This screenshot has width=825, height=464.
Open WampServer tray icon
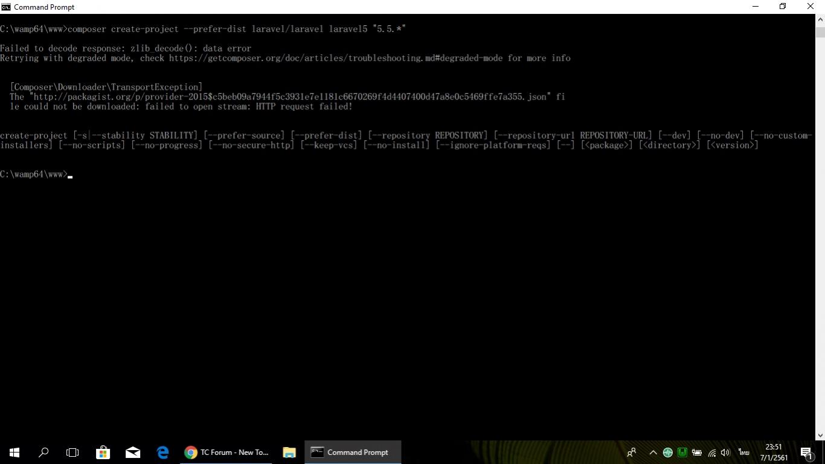coord(682,452)
